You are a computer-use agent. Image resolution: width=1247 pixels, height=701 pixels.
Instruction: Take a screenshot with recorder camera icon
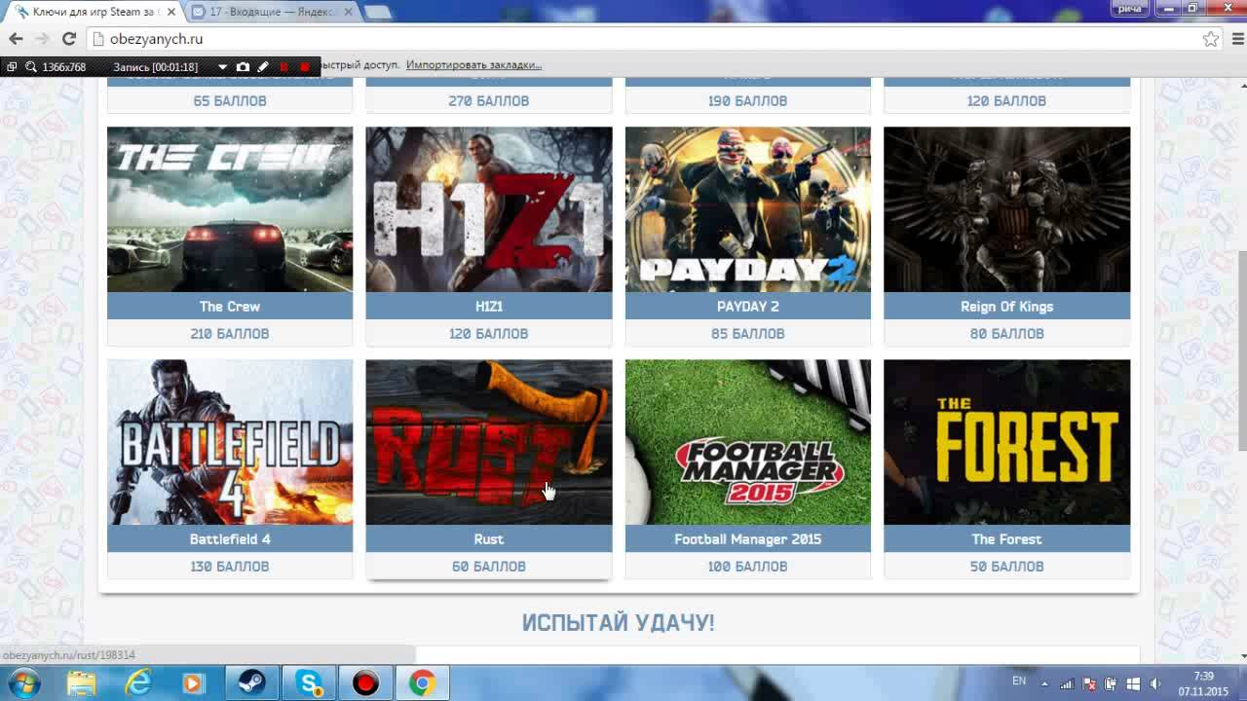click(243, 67)
